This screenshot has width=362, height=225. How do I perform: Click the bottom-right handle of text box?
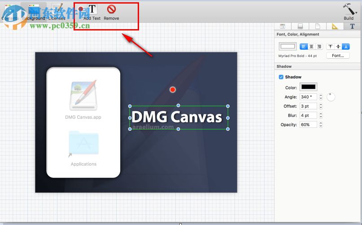point(228,129)
